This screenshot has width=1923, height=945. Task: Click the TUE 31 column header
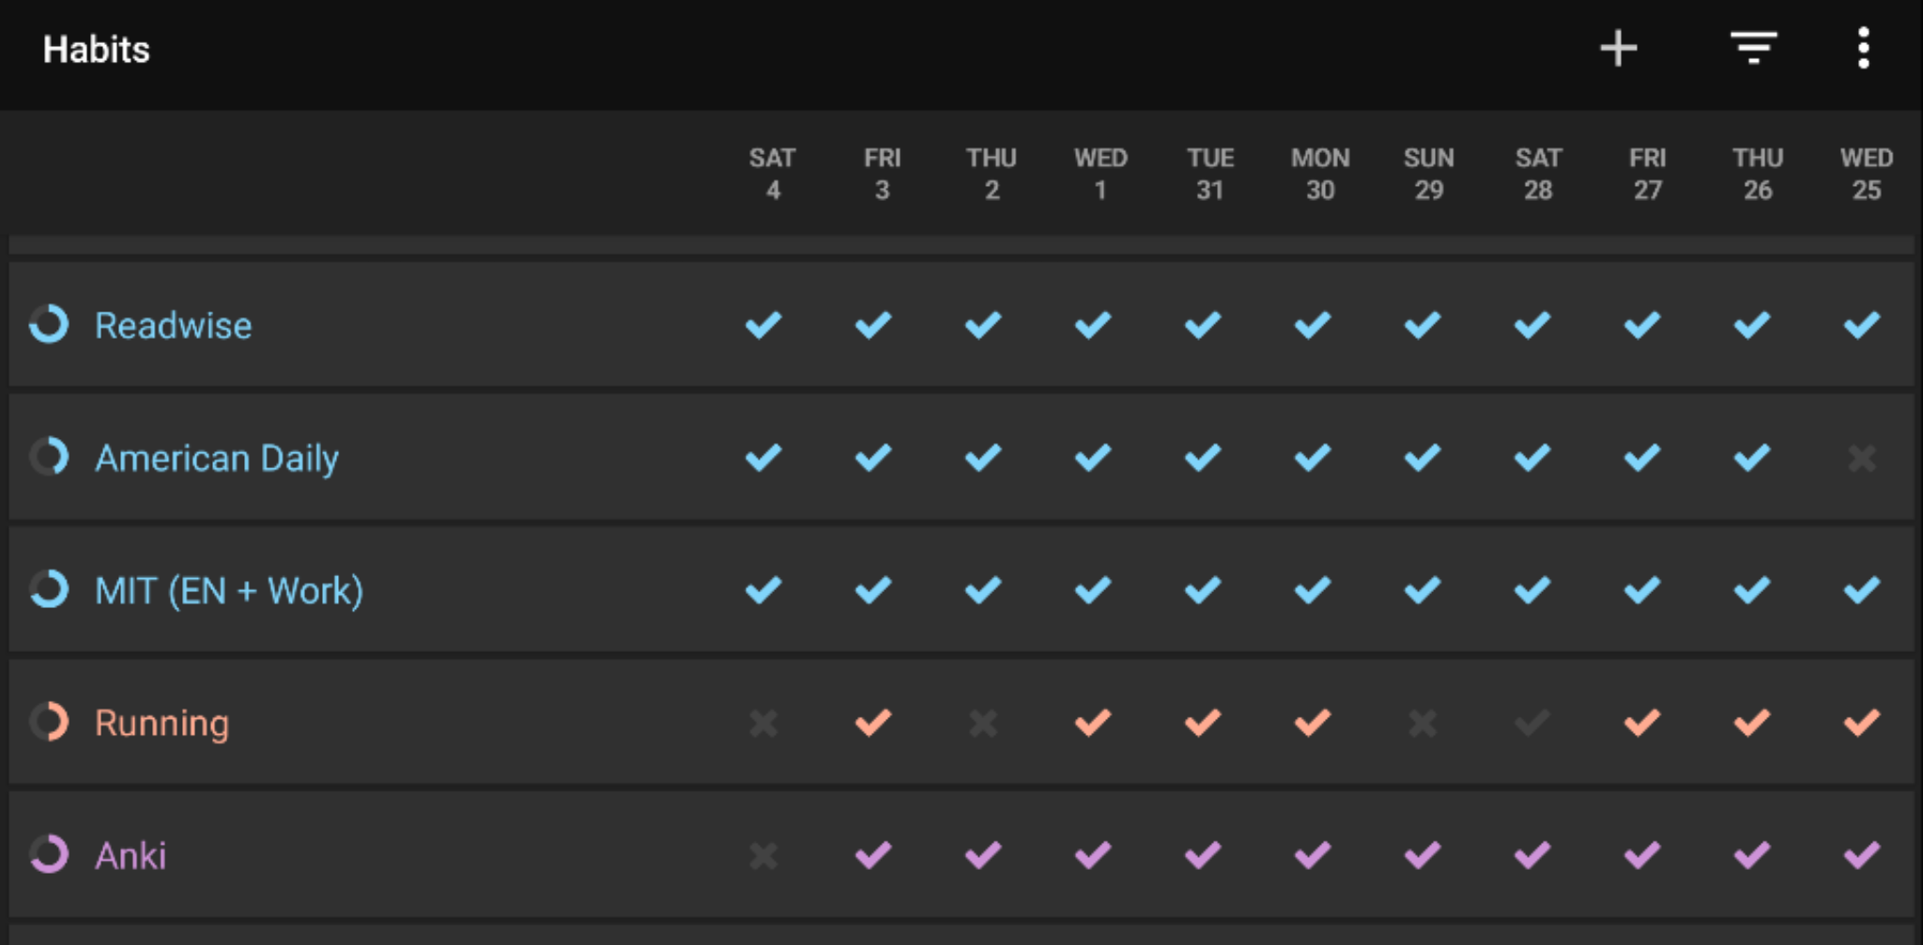(x=1210, y=174)
